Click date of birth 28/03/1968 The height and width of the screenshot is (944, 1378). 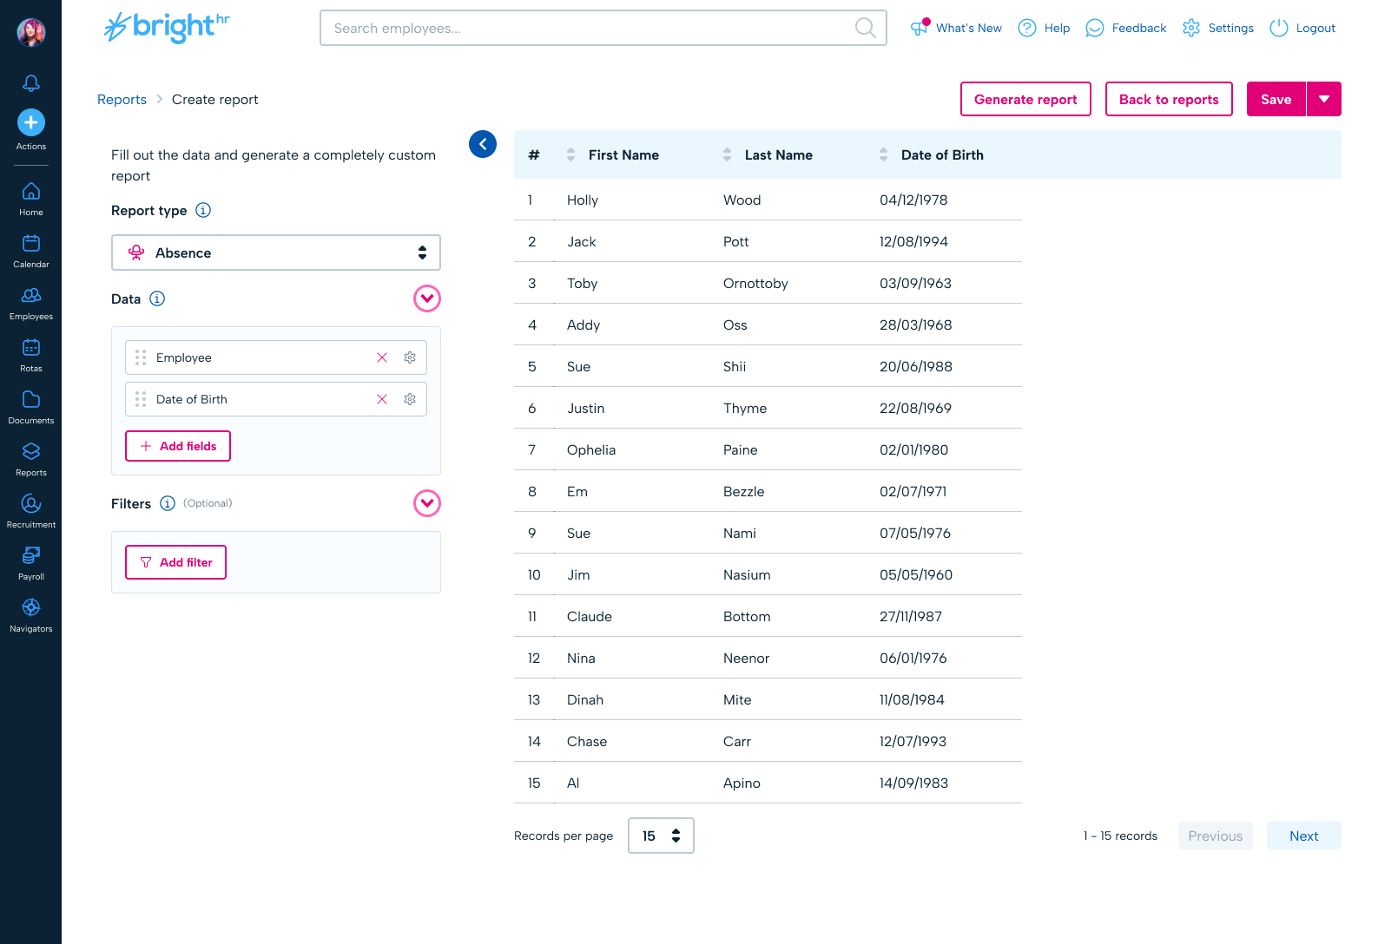tap(916, 324)
